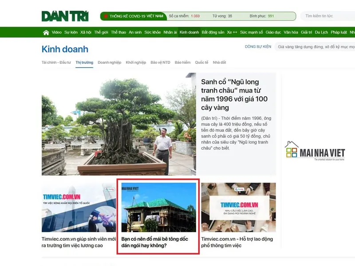Select the Thị trường sub-tab

84,63
